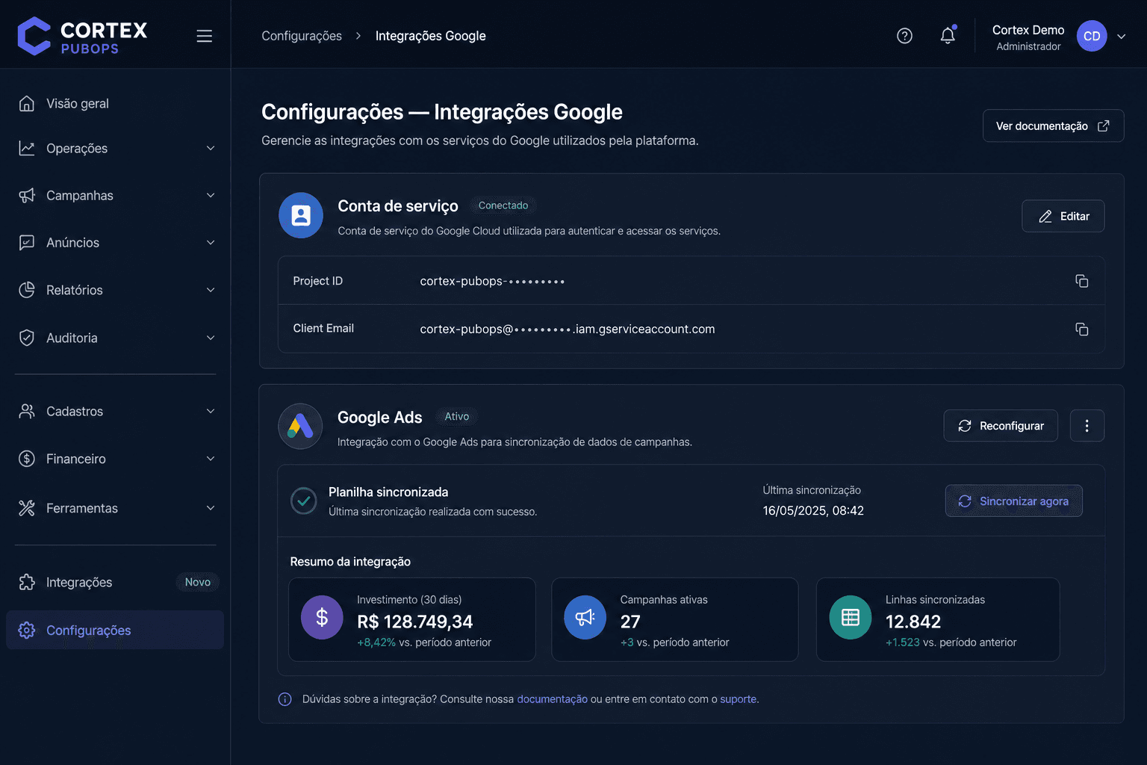Open the Operações menu item

point(115,148)
